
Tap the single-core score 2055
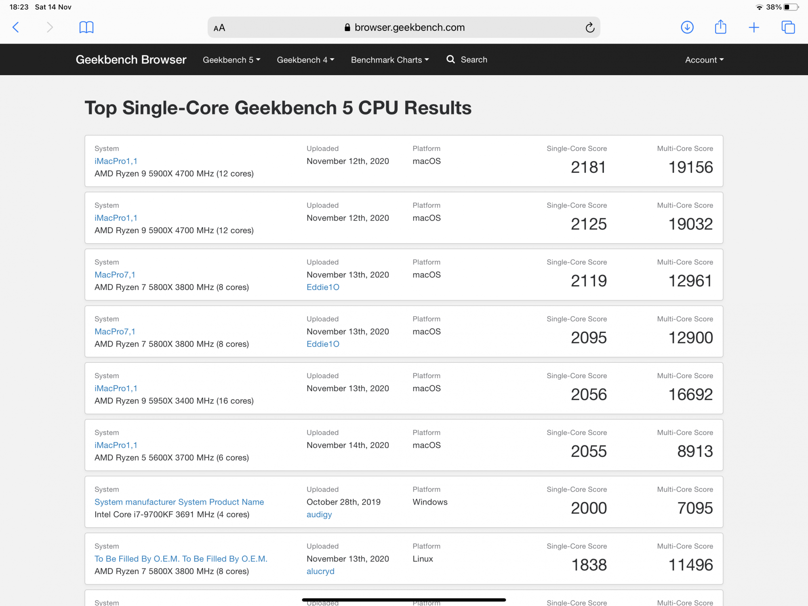(589, 451)
